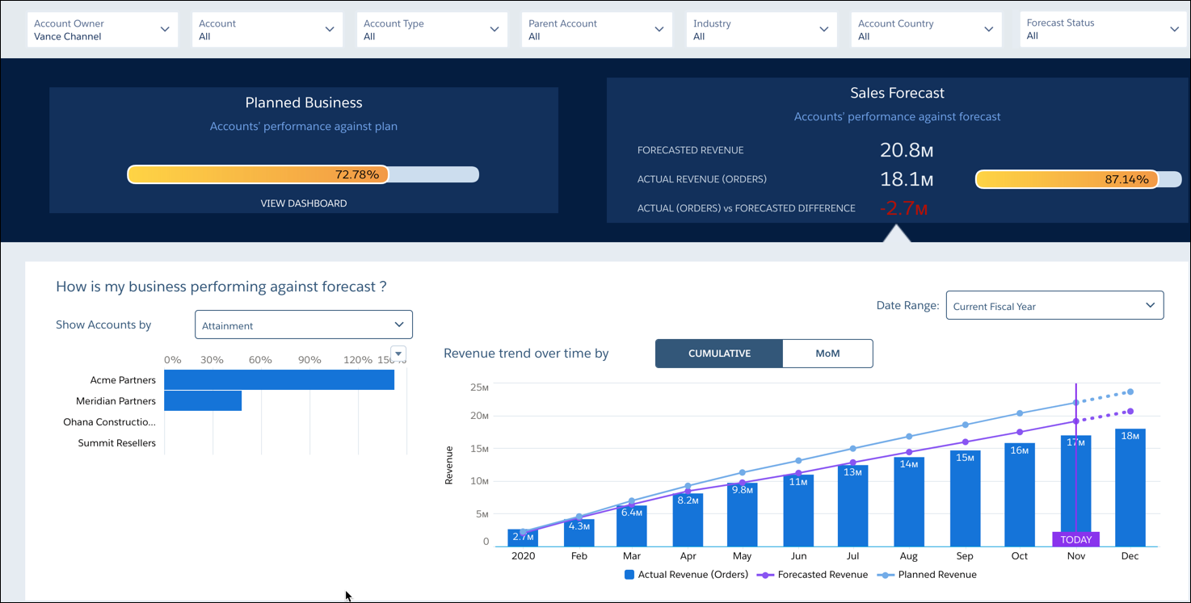Click the May bar labeled 9.8M
The width and height of the screenshot is (1191, 603).
(x=743, y=515)
